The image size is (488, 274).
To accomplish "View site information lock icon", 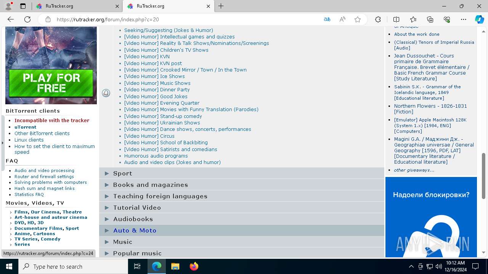I will click(48, 19).
